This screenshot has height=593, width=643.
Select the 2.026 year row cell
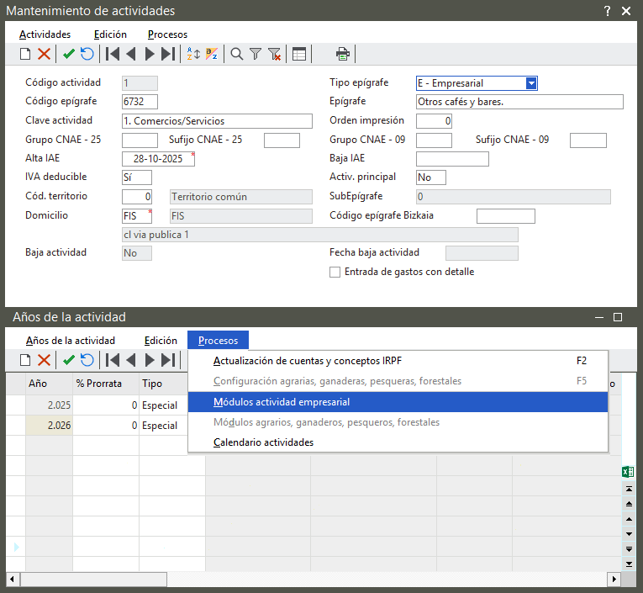click(49, 426)
